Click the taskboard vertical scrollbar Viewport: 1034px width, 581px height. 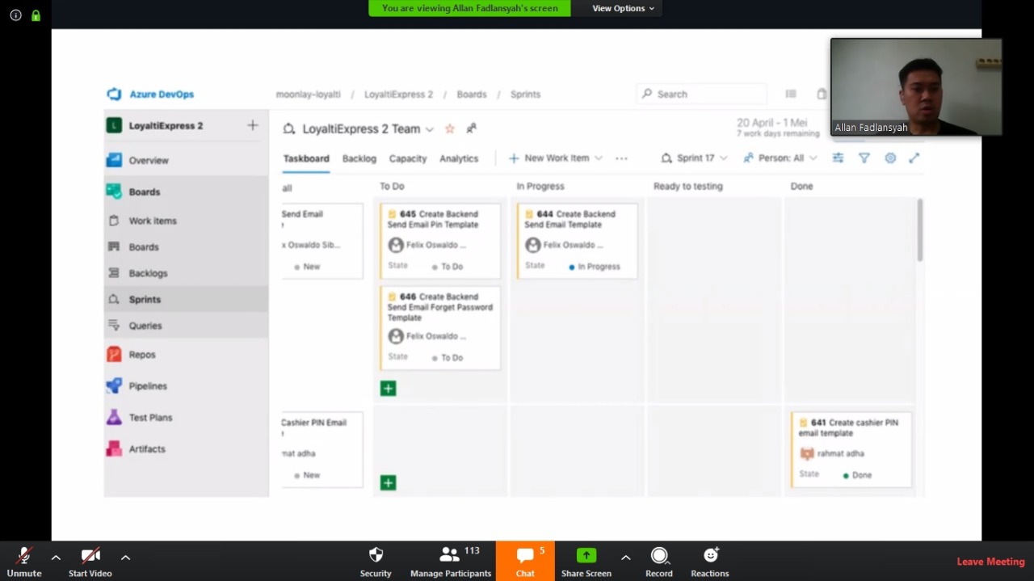(919, 230)
